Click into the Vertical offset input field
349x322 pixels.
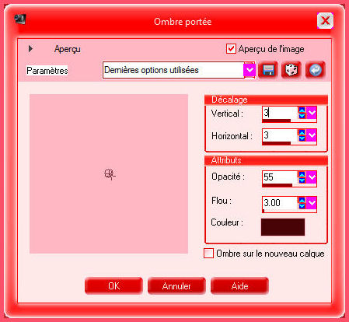pyautogui.click(x=280, y=113)
